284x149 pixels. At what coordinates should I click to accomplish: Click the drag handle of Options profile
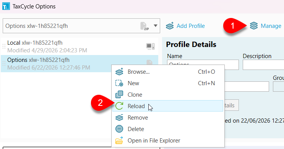[x=4, y=63]
